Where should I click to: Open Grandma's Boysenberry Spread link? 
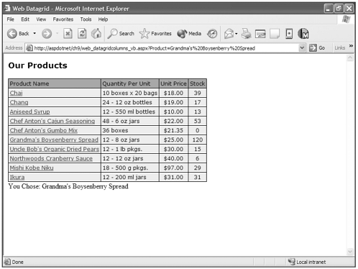(54, 140)
